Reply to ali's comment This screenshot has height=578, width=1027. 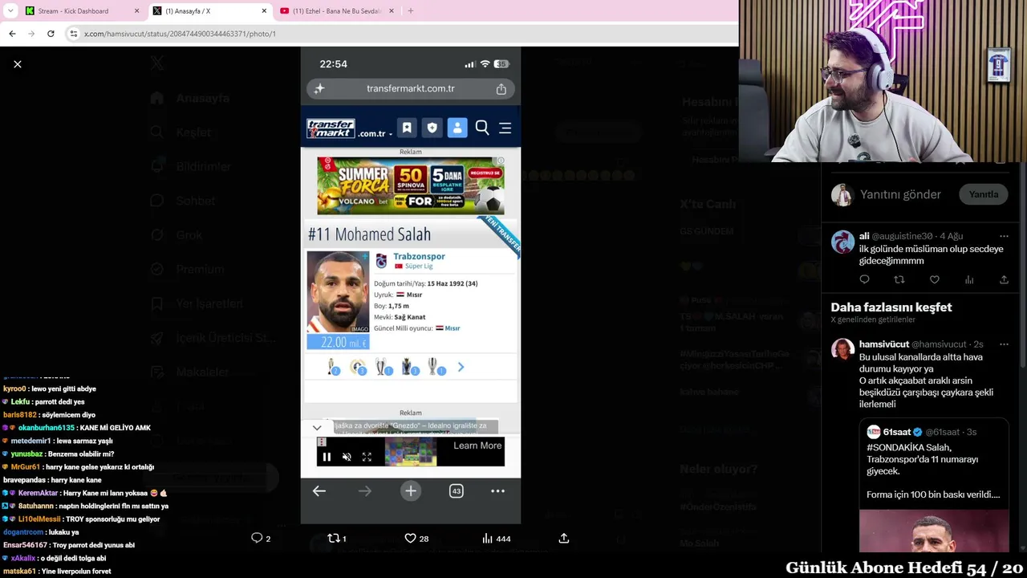pyautogui.click(x=864, y=279)
